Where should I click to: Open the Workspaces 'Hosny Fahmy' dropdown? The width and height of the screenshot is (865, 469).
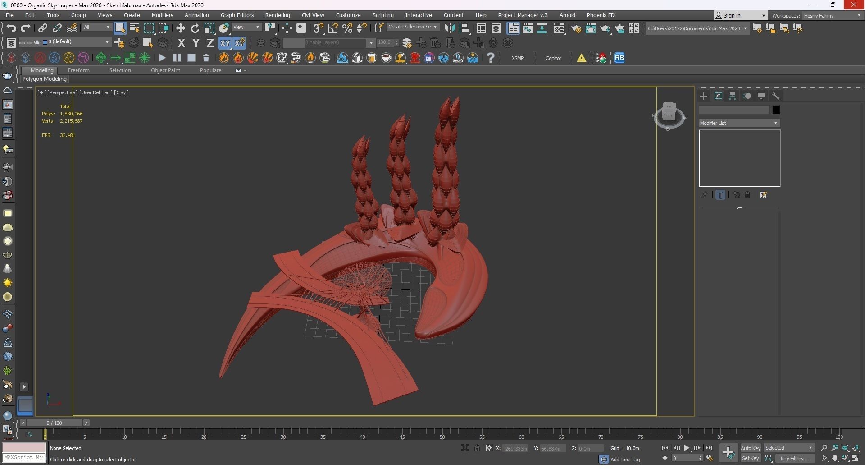(x=832, y=16)
